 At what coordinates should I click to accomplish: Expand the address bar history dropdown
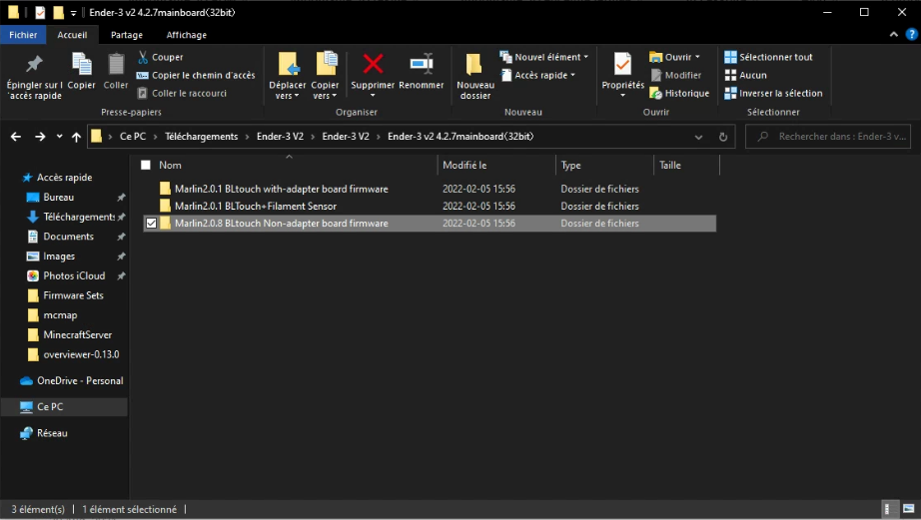click(x=698, y=137)
